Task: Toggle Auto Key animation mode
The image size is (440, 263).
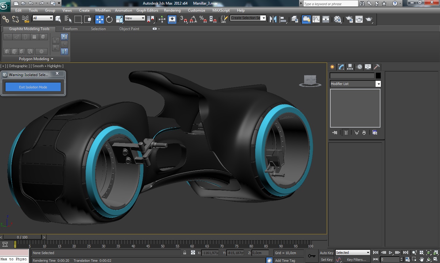Action: point(326,253)
